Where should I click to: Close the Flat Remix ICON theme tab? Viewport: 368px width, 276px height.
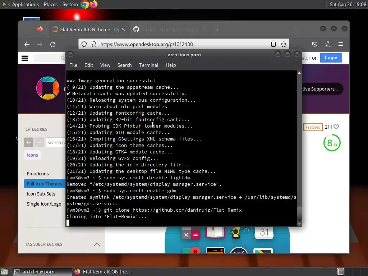click(124, 29)
